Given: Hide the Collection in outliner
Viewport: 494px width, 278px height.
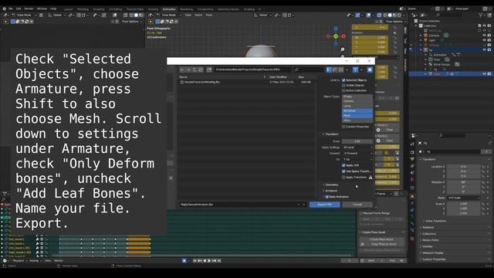Looking at the screenshot, I should click(x=484, y=25).
